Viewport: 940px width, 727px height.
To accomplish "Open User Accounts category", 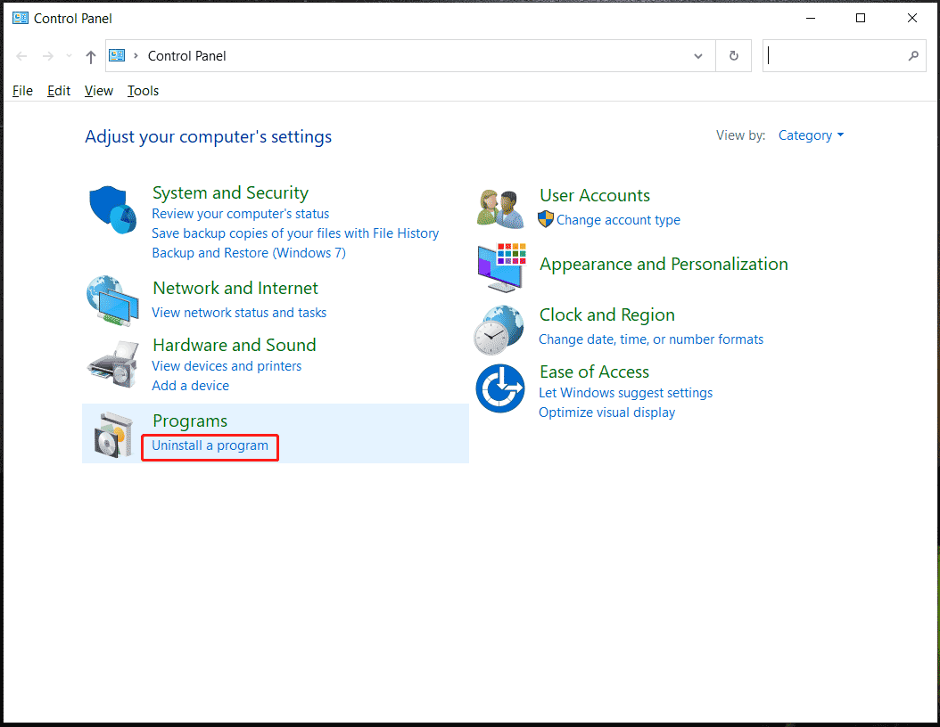I will click(x=595, y=195).
